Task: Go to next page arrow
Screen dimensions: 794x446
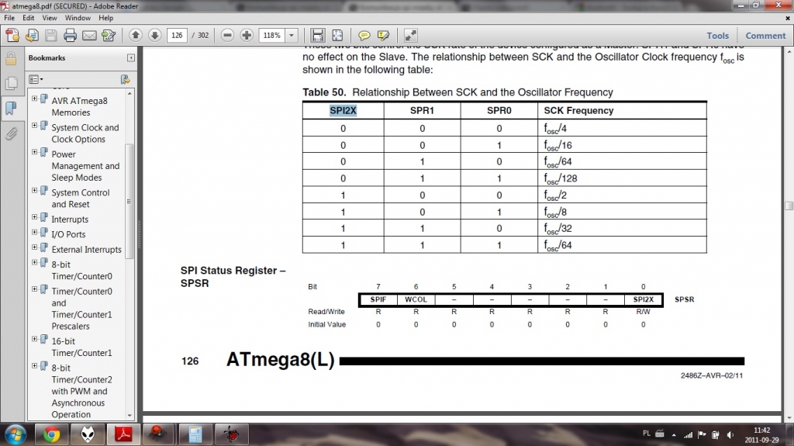Action: coord(154,35)
